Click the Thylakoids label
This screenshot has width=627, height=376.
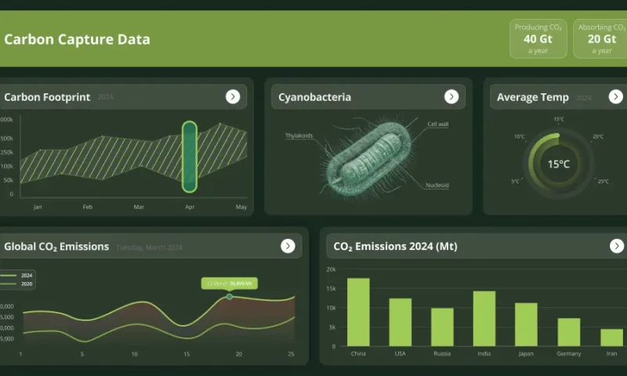[299, 136]
